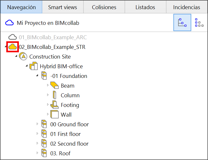Select Mi Proyecto en BIMcollab title
This screenshot has height=160, width=208.
(48, 23)
